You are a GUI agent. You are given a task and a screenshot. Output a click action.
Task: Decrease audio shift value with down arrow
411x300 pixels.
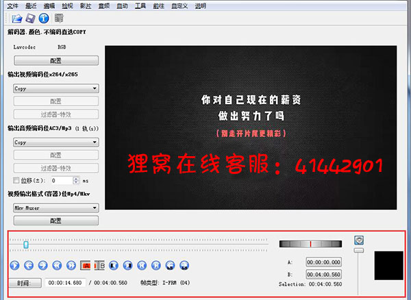pos(76,182)
